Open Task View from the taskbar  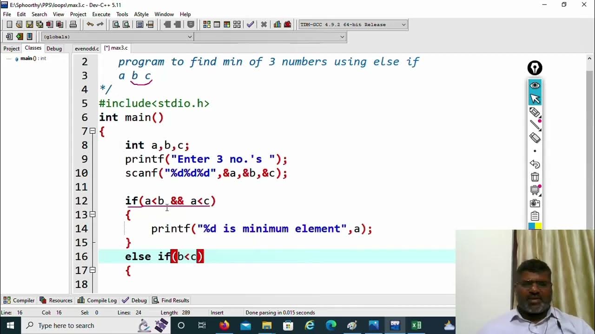click(x=202, y=326)
